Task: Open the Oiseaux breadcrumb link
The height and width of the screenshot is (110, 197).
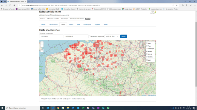Action: click(x=42, y=19)
